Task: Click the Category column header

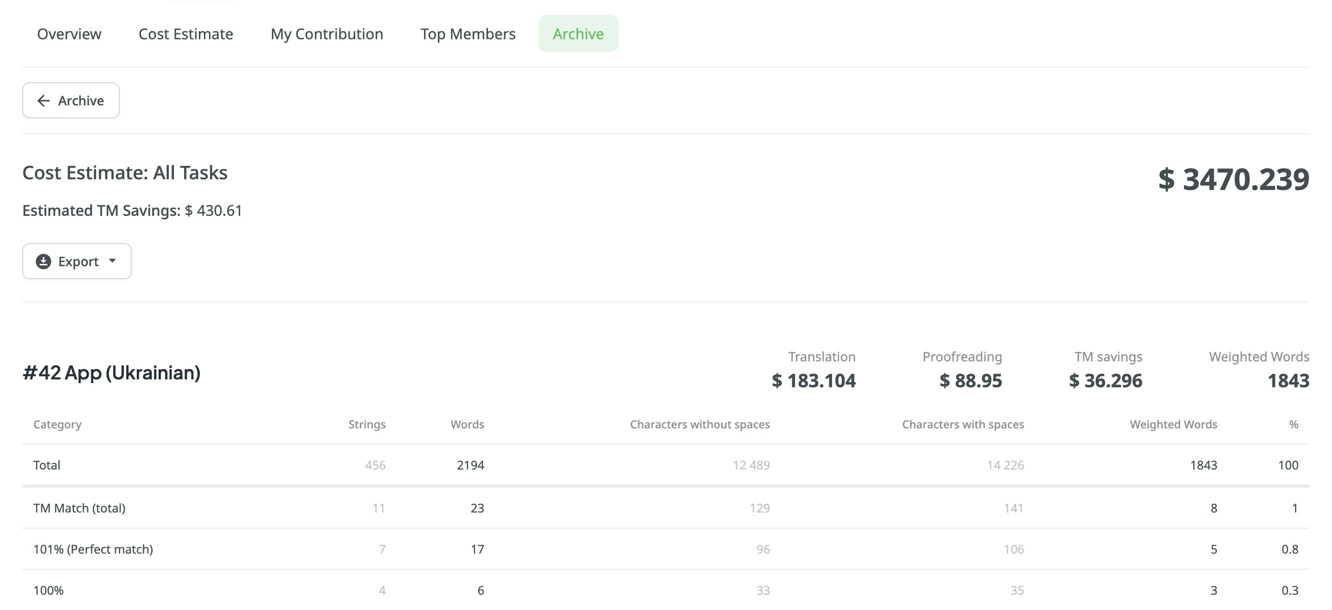Action: pos(57,424)
